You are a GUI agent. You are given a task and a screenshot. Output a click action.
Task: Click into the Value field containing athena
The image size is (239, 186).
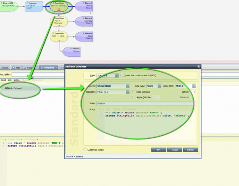[x=146, y=103]
